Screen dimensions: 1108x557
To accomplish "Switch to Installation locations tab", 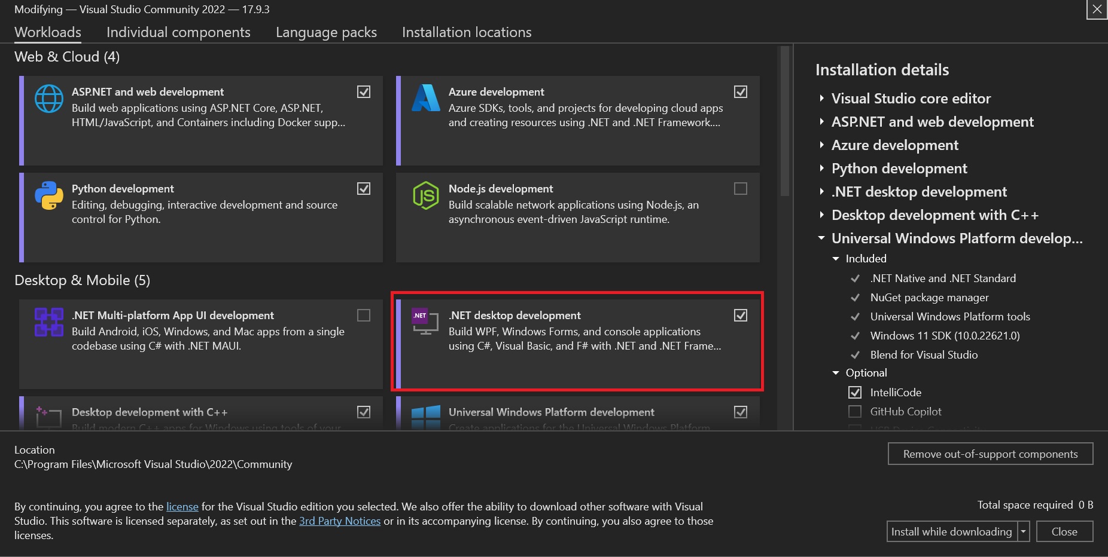I will tap(467, 32).
